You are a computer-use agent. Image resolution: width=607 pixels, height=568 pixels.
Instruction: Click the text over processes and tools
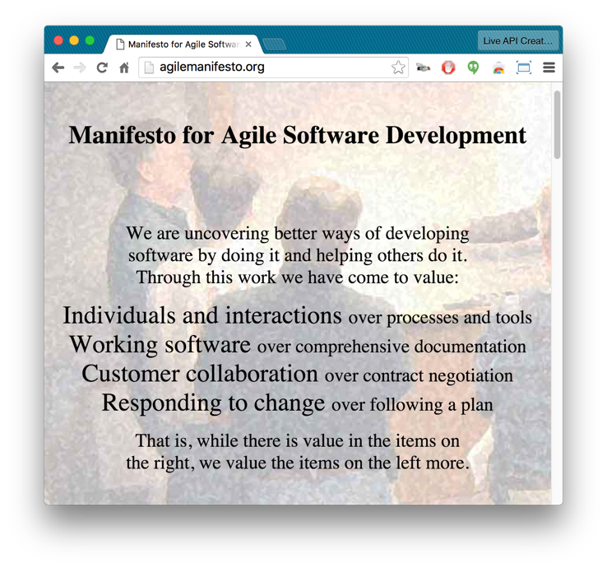pyautogui.click(x=440, y=318)
